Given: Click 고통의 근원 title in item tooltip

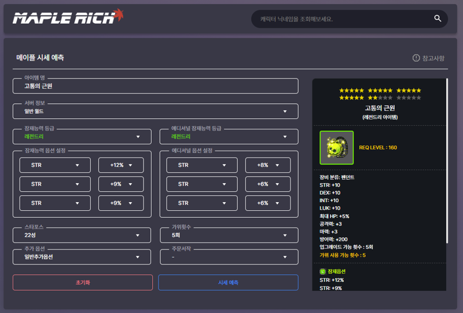Looking at the screenshot, I should pyautogui.click(x=380, y=108).
